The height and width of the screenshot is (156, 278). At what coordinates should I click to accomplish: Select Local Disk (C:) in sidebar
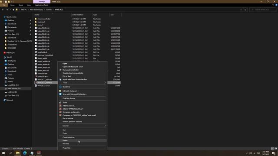13,85
